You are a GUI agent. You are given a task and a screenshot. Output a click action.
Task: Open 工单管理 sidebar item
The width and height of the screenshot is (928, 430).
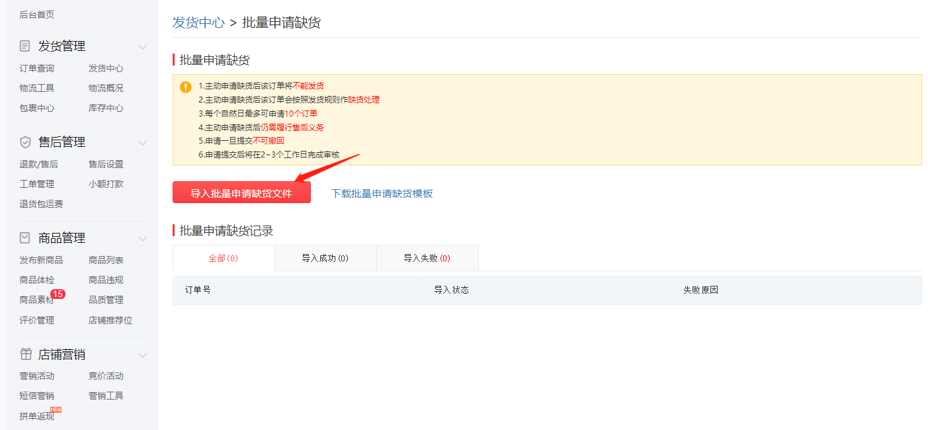[37, 184]
